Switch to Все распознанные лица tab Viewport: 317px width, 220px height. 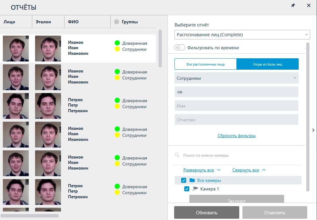pos(205,64)
